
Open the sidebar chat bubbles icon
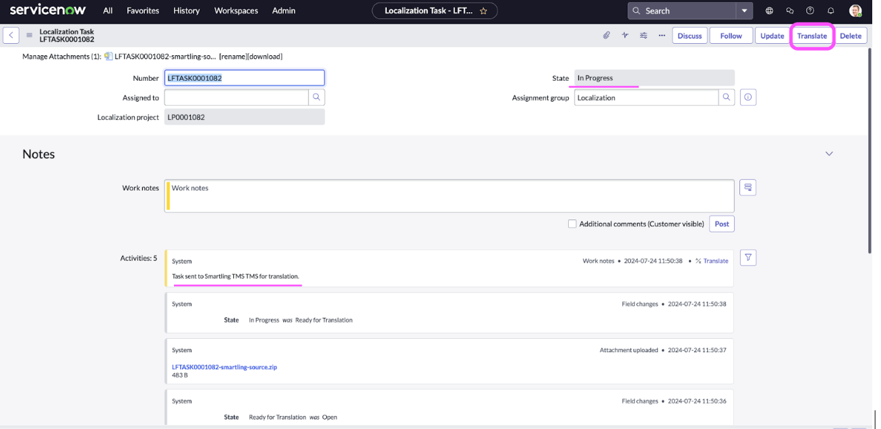pyautogui.click(x=790, y=11)
